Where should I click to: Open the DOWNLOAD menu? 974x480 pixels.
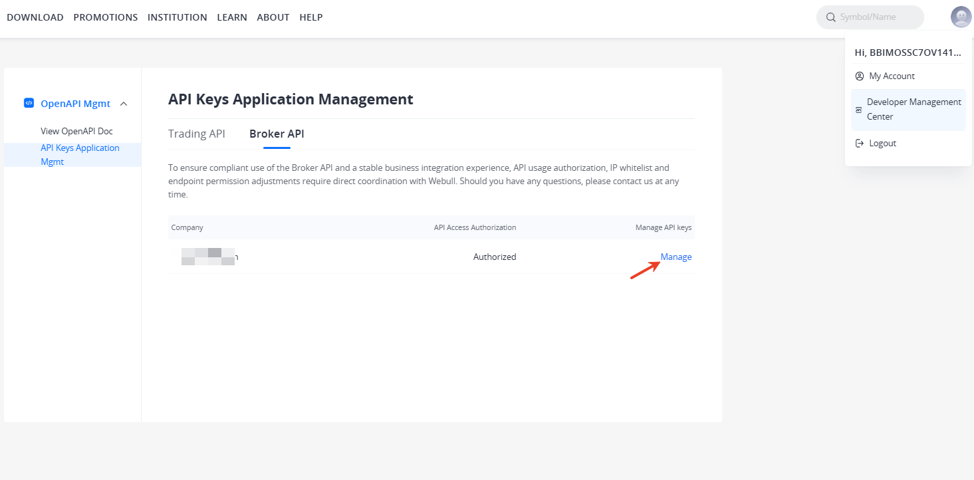click(35, 17)
